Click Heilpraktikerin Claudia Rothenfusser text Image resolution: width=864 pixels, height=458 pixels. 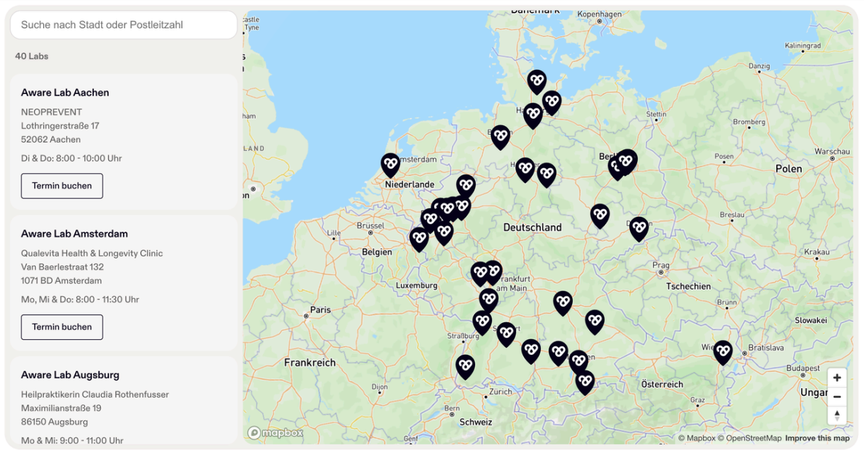(95, 394)
